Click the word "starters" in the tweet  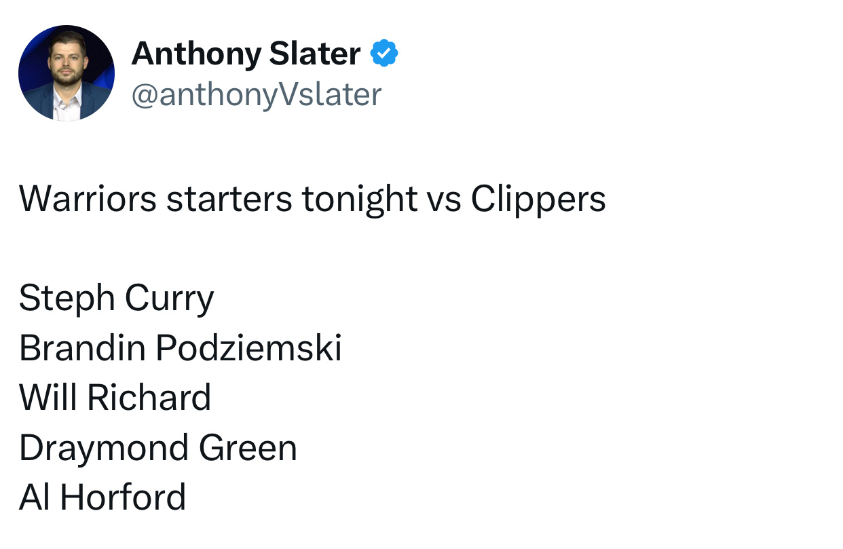click(x=229, y=199)
